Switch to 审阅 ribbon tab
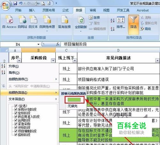160x145 pixels. 93,10
